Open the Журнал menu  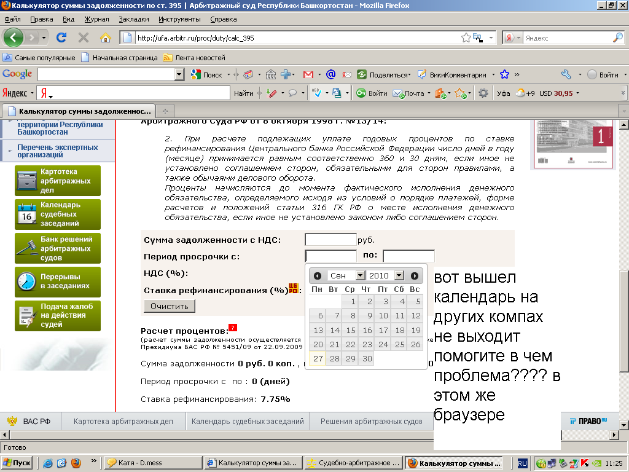tap(96, 19)
